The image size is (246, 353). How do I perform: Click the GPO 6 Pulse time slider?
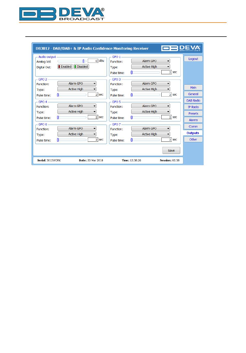[x=72, y=140]
